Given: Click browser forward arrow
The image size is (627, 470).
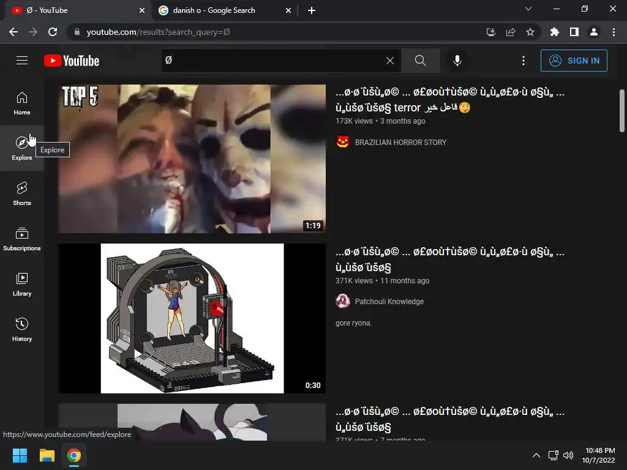Looking at the screenshot, I should coord(33,32).
